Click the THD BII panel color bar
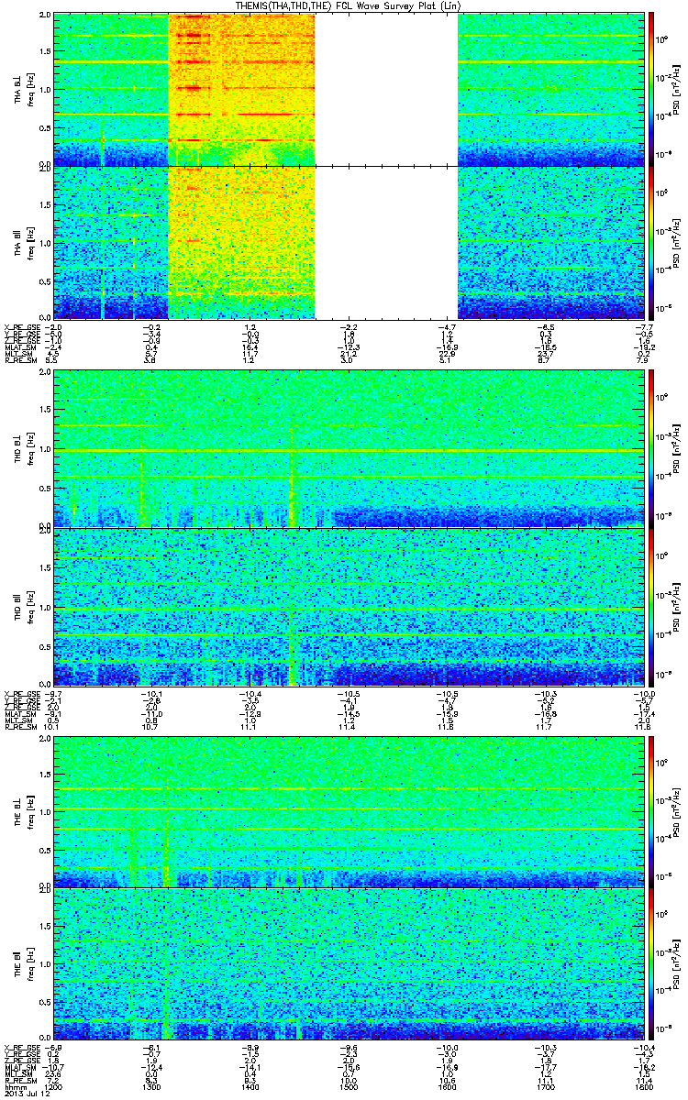688x1100 pixels. click(651, 606)
